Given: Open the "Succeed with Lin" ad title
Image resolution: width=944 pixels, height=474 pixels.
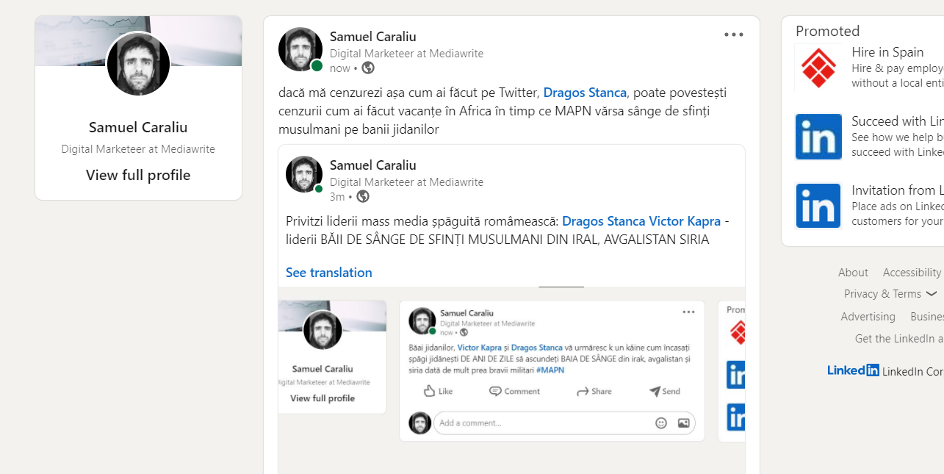Looking at the screenshot, I should (x=898, y=121).
